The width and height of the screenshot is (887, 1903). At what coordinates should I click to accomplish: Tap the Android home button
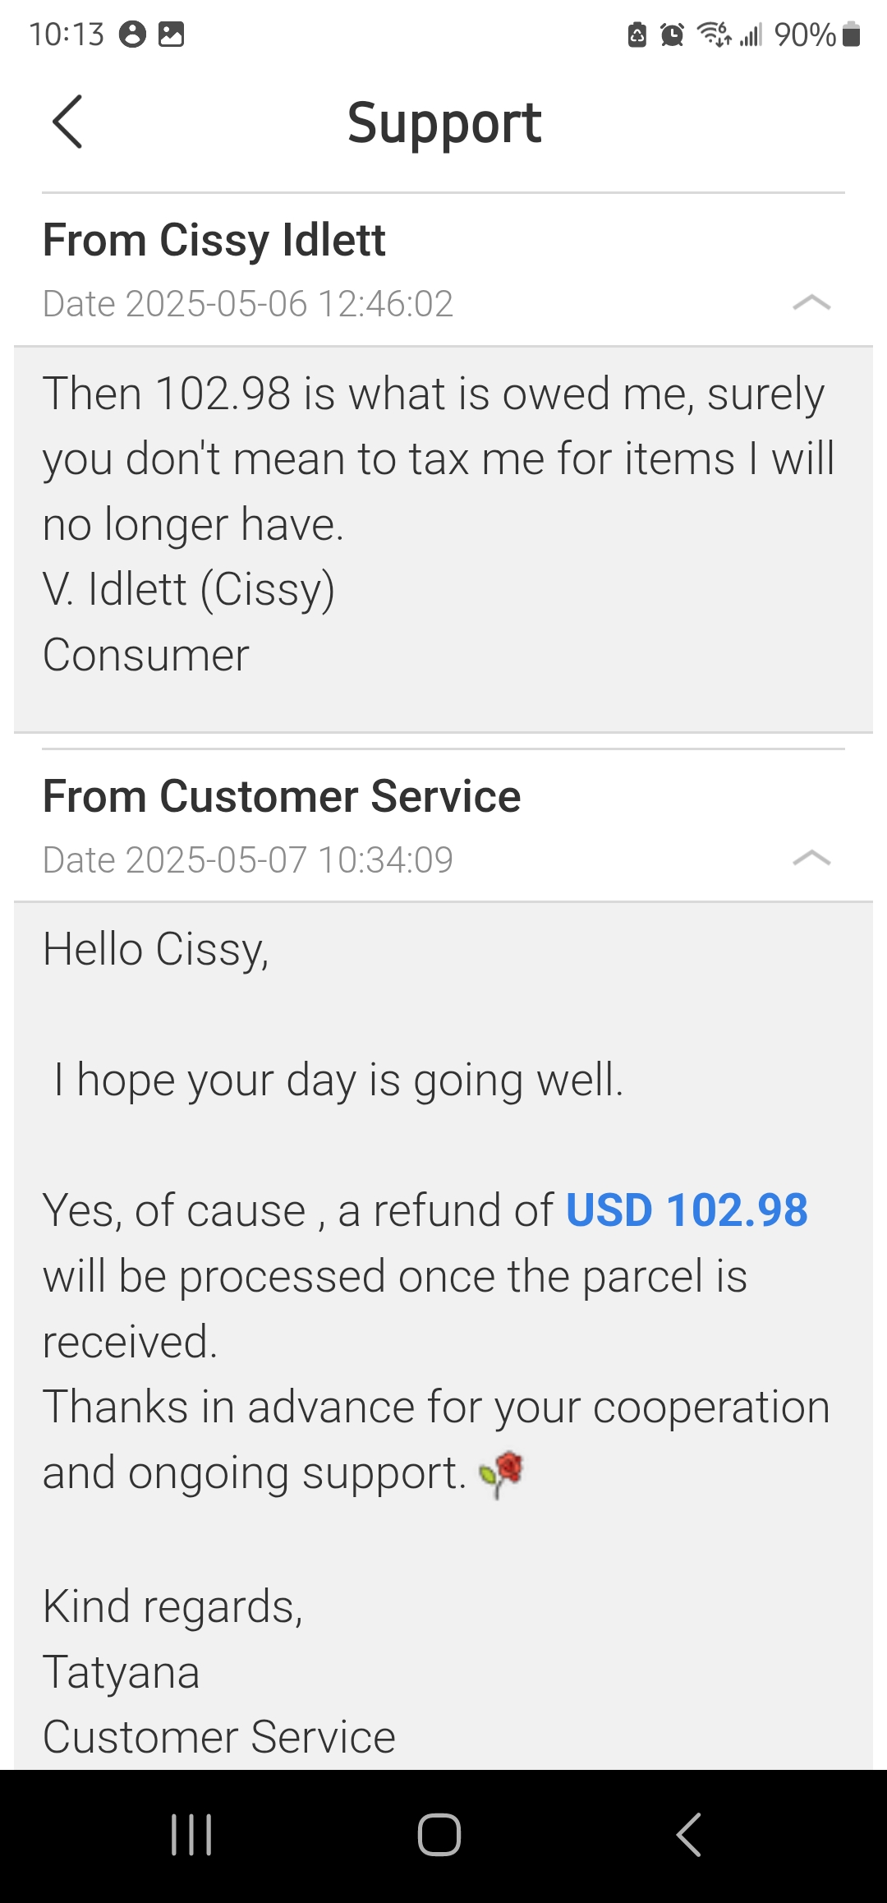coord(439,1835)
